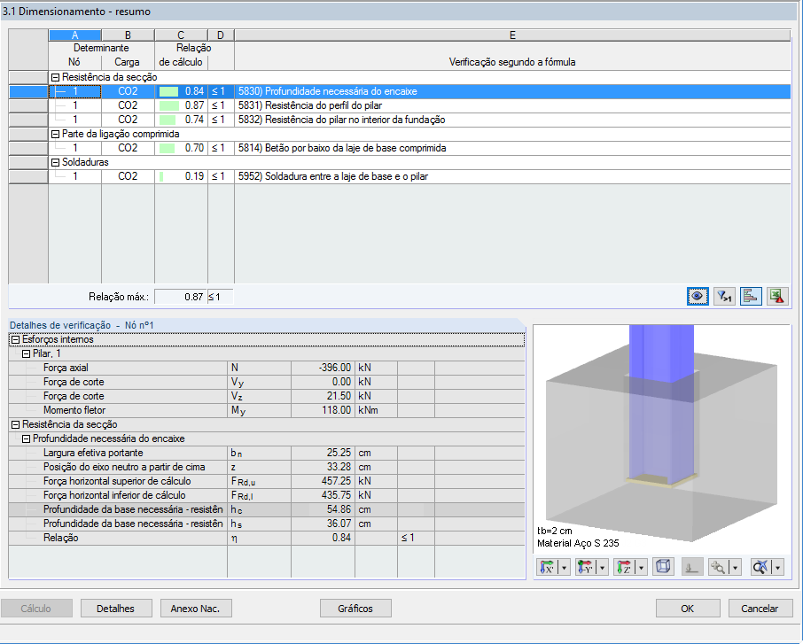Export the table to Excel

point(776,296)
